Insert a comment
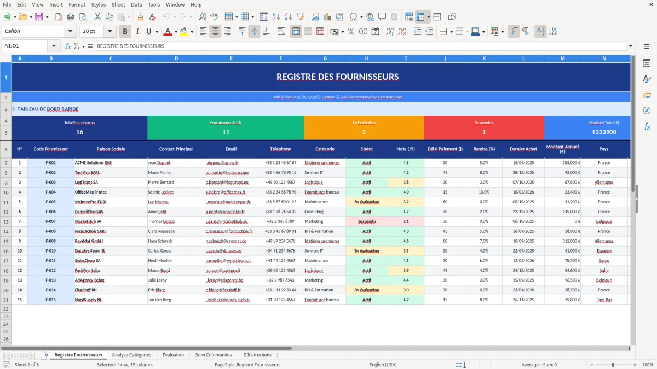Viewport: 657px width, 369px height. [x=382, y=17]
